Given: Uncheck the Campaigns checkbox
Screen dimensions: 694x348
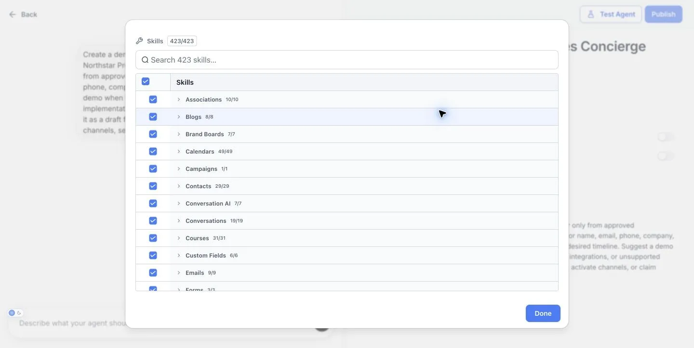Looking at the screenshot, I should (153, 168).
